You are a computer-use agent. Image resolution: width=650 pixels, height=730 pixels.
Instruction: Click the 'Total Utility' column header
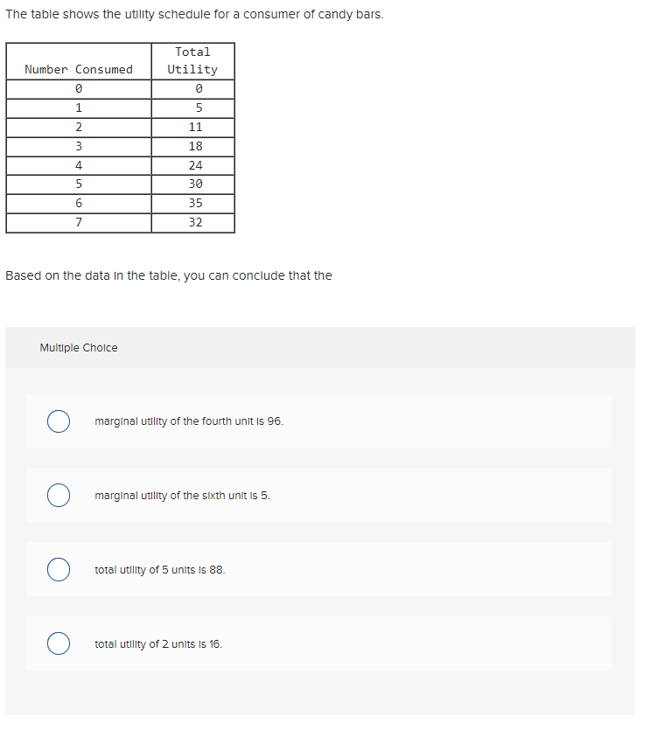pyautogui.click(x=192, y=60)
